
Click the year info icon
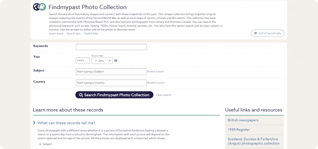[116, 61]
